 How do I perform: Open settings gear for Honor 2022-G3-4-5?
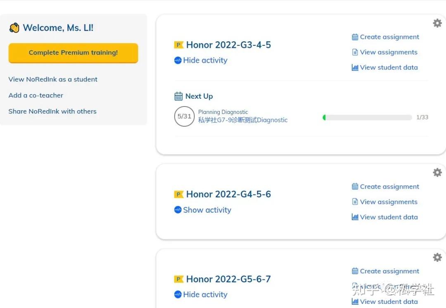click(437, 23)
